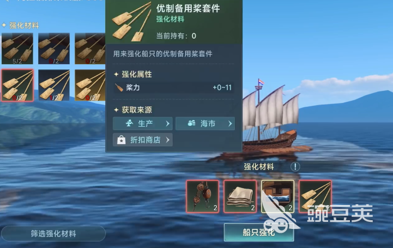Open the 筛选强化材料 filter button
393x248 pixels.
53,234
